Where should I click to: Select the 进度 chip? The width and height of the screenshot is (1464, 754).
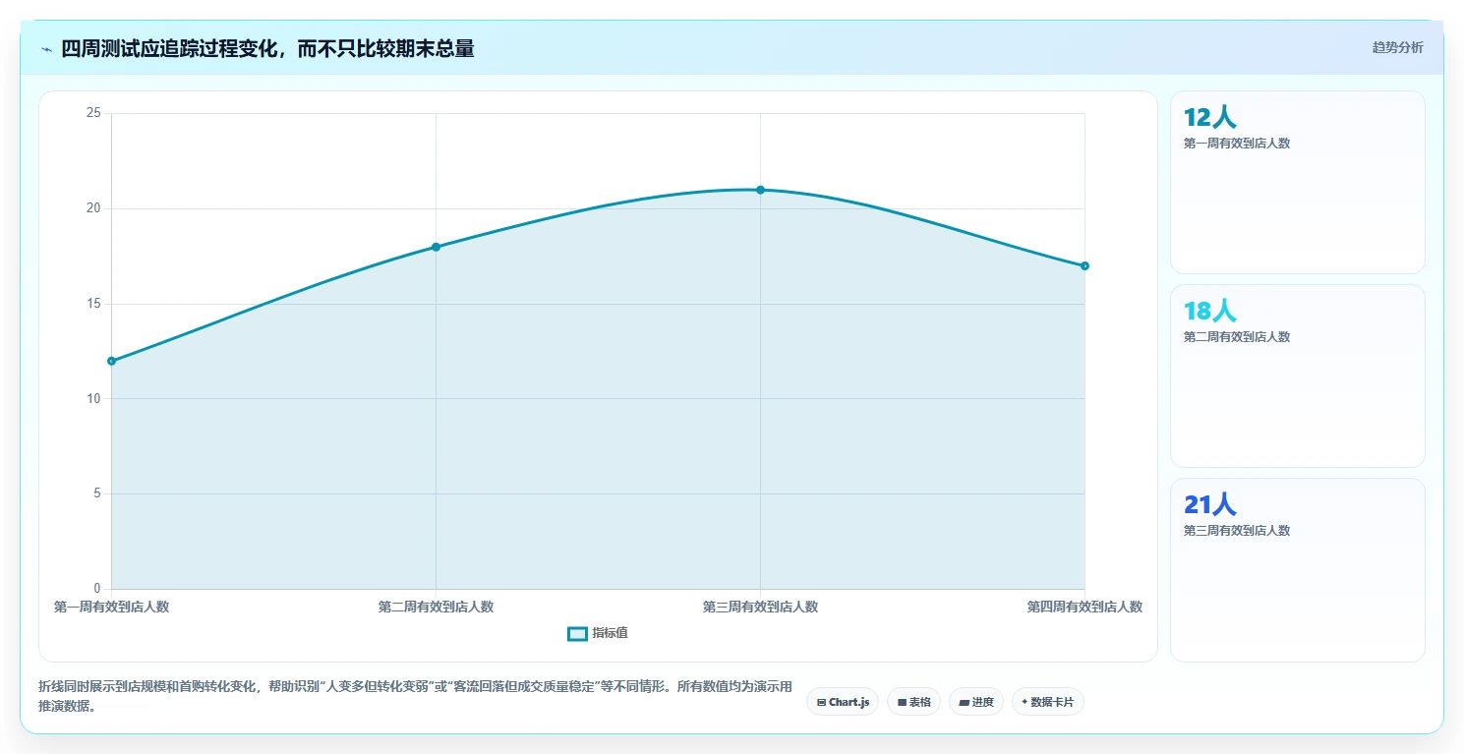pos(976,702)
